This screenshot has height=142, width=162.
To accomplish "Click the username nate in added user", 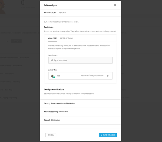I will tap(58, 76).
